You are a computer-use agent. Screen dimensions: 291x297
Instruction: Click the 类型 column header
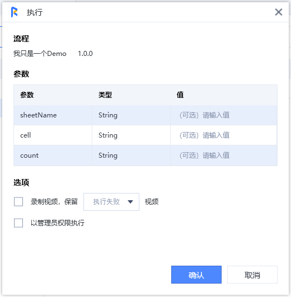pyautogui.click(x=105, y=95)
